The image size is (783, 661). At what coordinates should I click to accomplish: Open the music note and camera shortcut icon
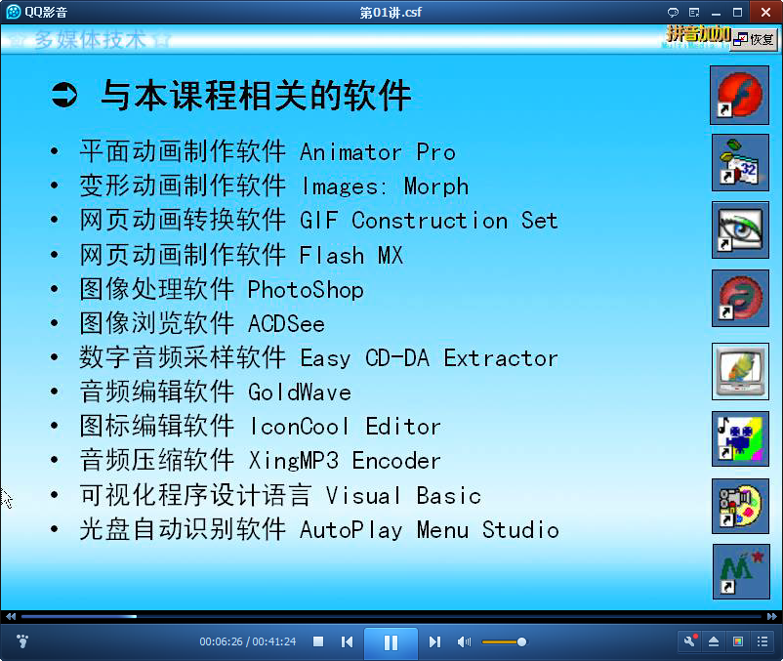pos(740,438)
